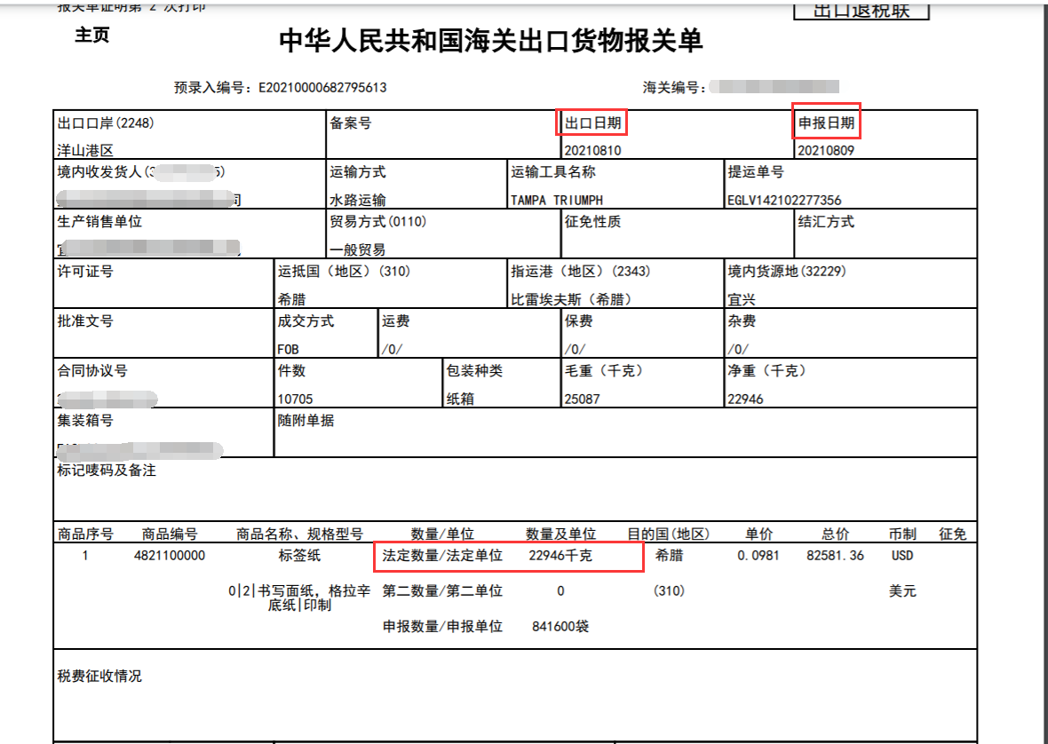Click the 备案号 field label
The width and height of the screenshot is (1048, 744).
(x=350, y=123)
